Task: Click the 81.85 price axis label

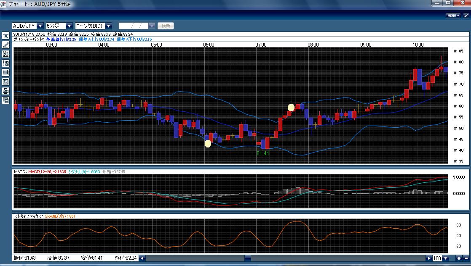Action: (x=458, y=51)
